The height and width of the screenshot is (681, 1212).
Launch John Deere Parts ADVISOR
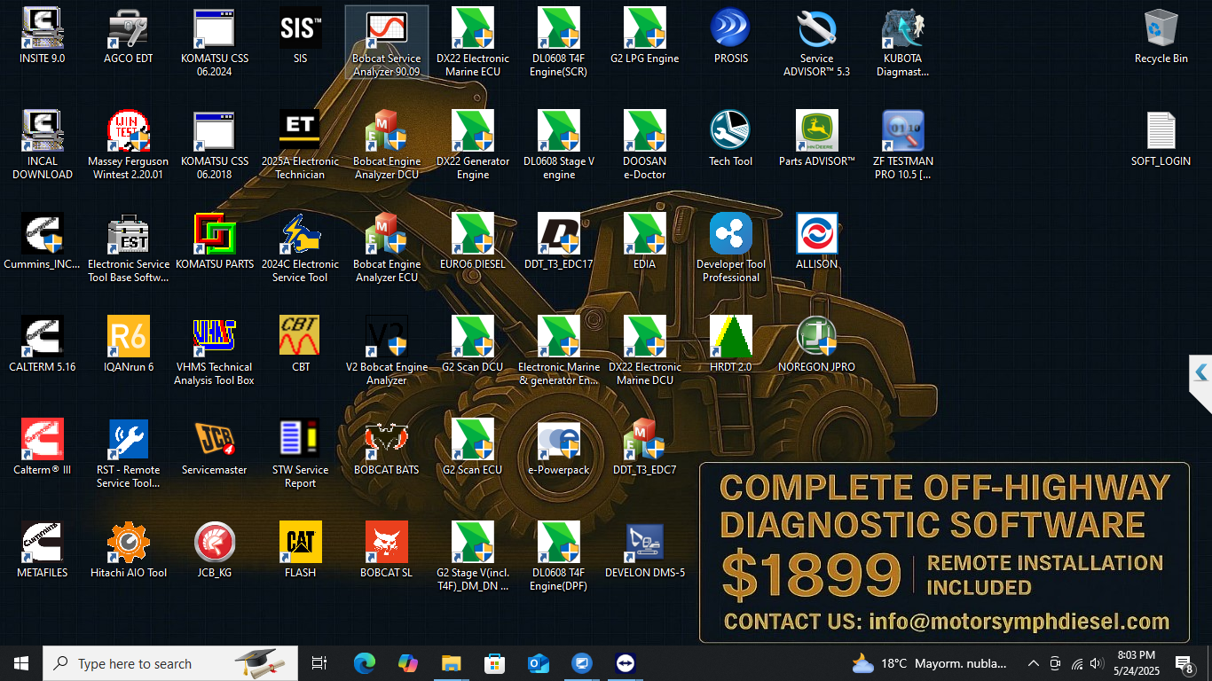[816, 131]
